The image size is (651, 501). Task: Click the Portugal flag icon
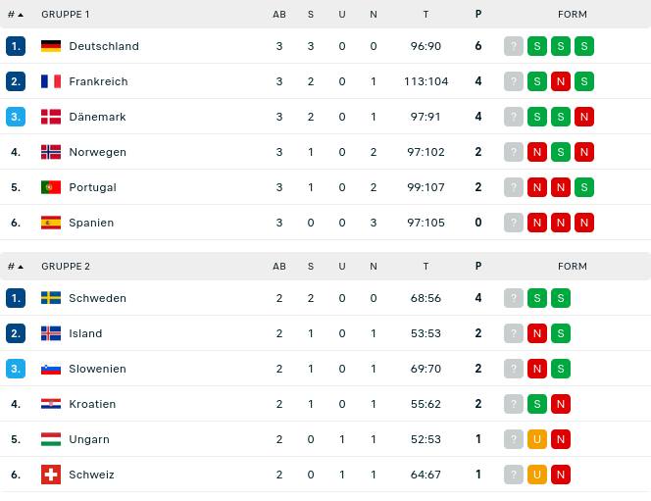point(51,187)
